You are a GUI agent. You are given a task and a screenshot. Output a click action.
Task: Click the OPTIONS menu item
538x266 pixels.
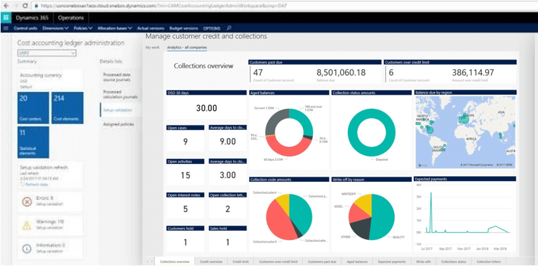[212, 28]
